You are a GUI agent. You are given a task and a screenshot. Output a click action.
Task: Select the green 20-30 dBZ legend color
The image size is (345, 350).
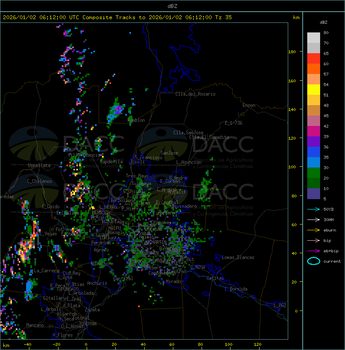(x=313, y=173)
